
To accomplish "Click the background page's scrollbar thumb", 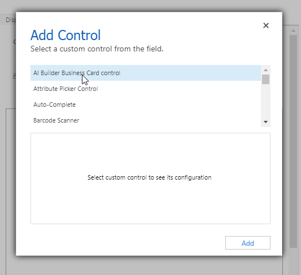I will 293,141.
